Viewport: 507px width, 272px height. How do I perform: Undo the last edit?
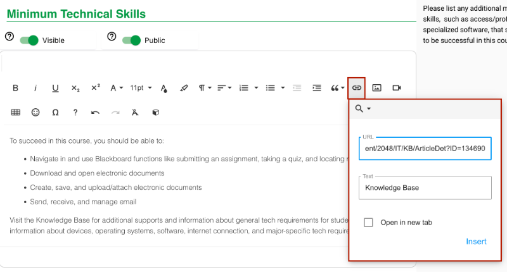[95, 113]
